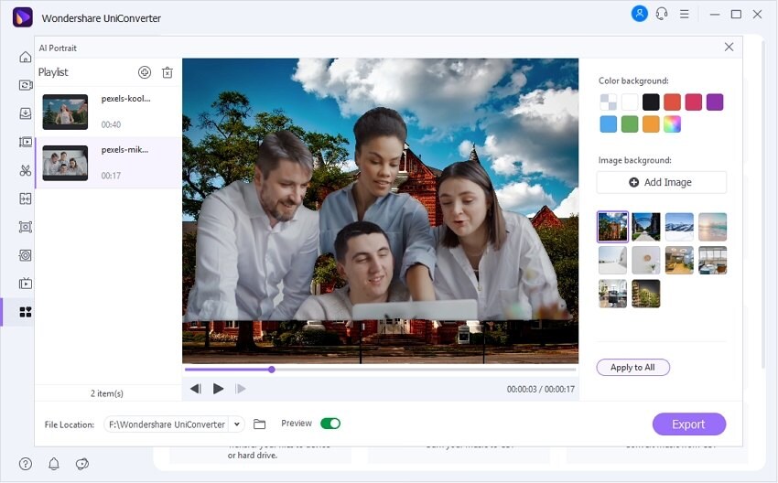Screen dimensions: 778x483
Task: Select the black color background swatch
Action: [651, 102]
